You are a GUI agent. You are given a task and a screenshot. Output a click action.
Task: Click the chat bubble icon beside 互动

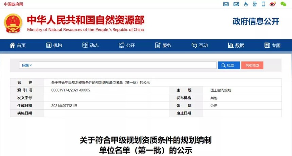pyautogui.click(x=194, y=45)
